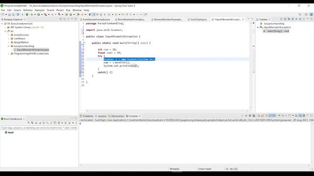314x176 pixels.
Task: Collapse the src folder node
Action: click(5, 31)
